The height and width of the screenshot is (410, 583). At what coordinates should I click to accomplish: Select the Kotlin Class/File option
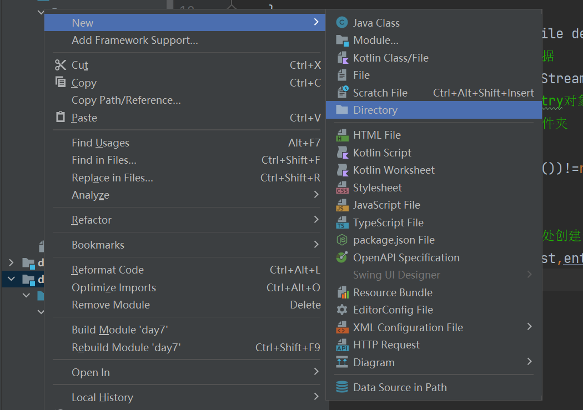click(x=392, y=57)
